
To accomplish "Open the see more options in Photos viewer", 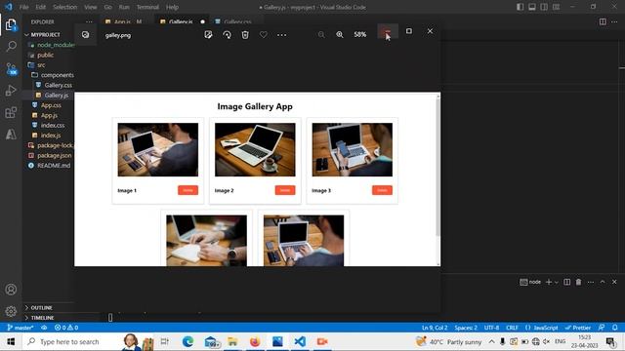I will coord(282,35).
